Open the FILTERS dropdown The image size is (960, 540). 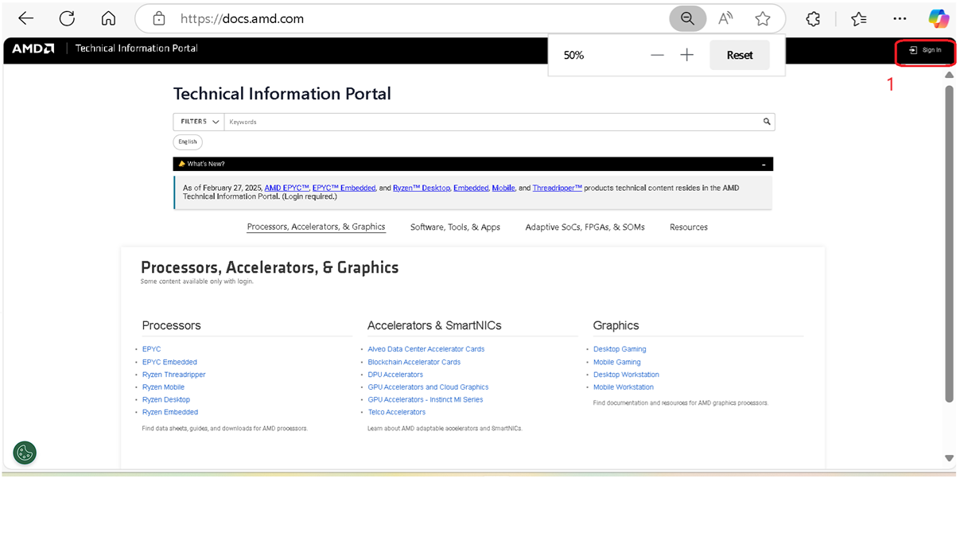coord(199,122)
